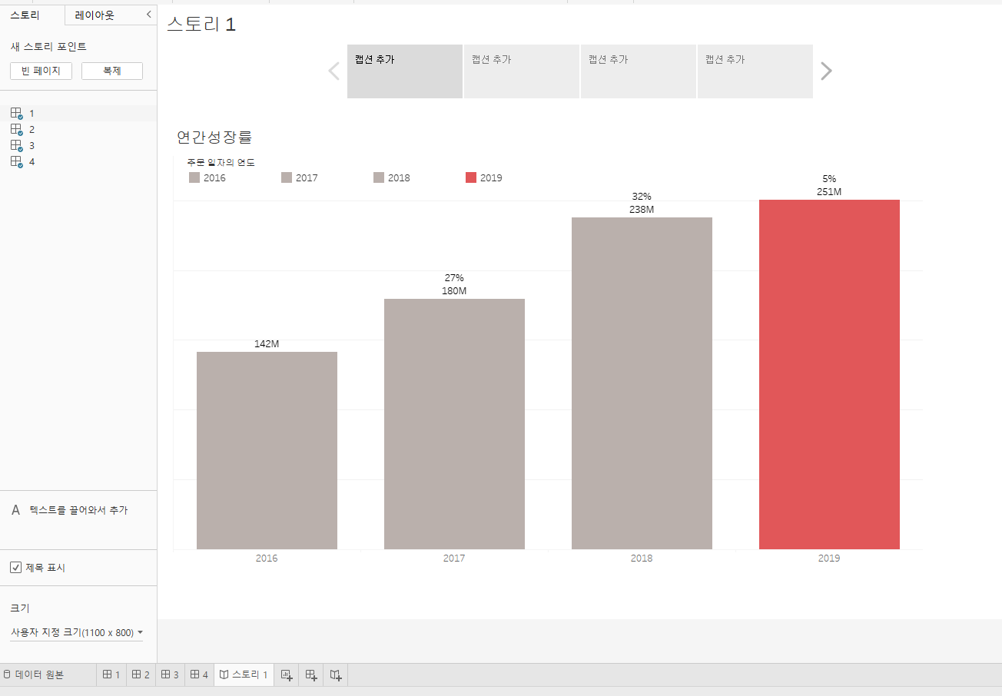Click the 2017 legend color swatch
This screenshot has width=1002, height=696.
287,177
